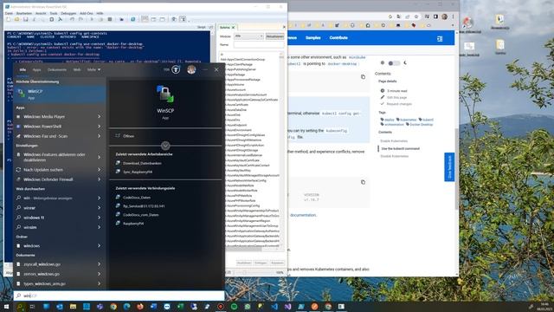Click New script icon in PowerShell ISE toolbar

(x=9, y=19)
